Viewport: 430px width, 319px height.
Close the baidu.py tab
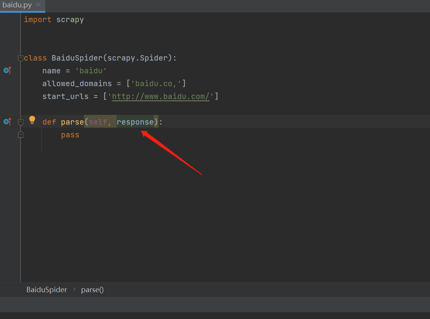tap(38, 5)
